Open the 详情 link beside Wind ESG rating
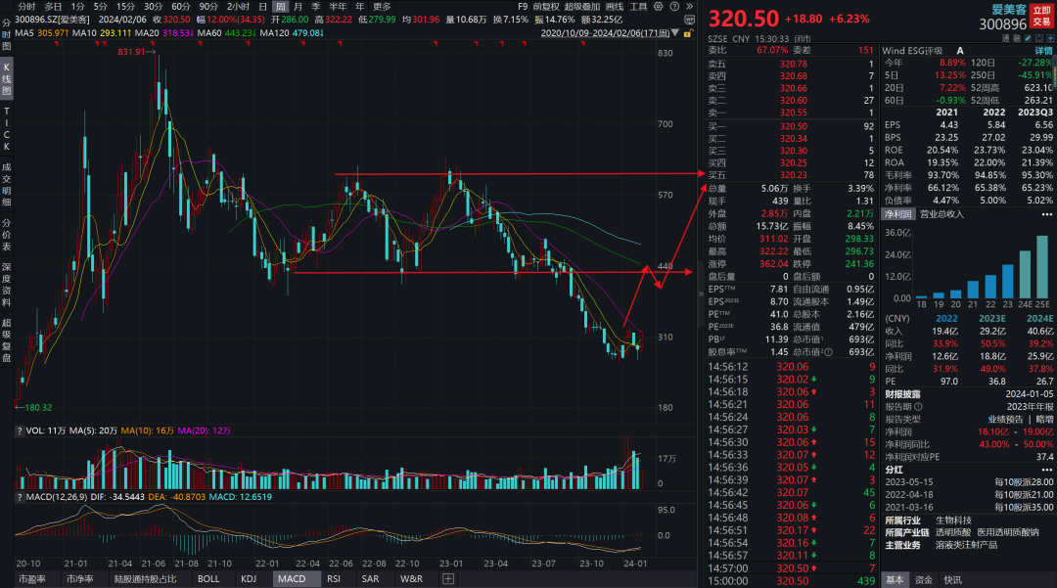 click(x=1044, y=50)
